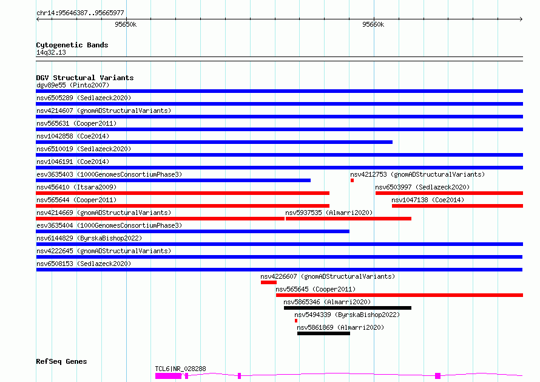
Task: Click the blue bar under esv3635404
Action: (x=192, y=231)
